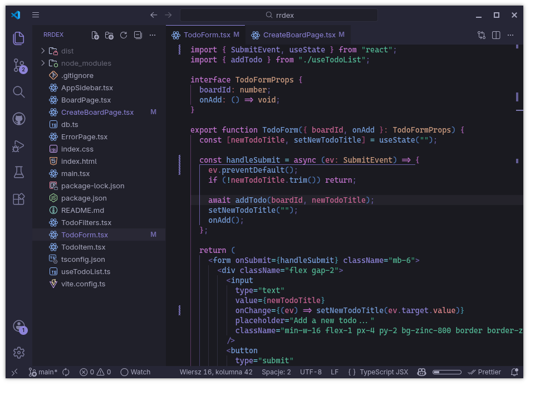Viewport: 540px width, 395px height.
Task: Select language mode TypeScript JSX
Action: point(378,372)
